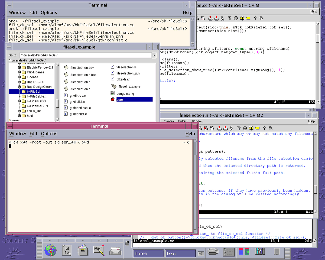Switch to workspace Three
This screenshot has width=325, height=260.
tap(148, 253)
